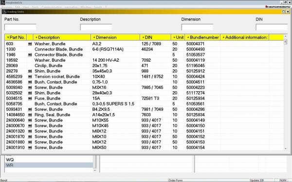Click the Trading Units window title icon
This screenshot has width=292, height=182.
point(4,12)
